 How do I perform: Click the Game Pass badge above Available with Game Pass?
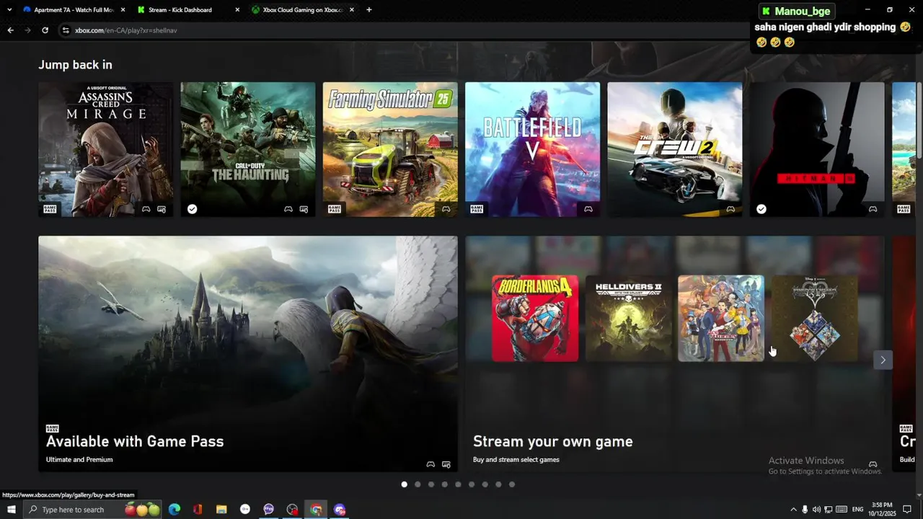[53, 428]
